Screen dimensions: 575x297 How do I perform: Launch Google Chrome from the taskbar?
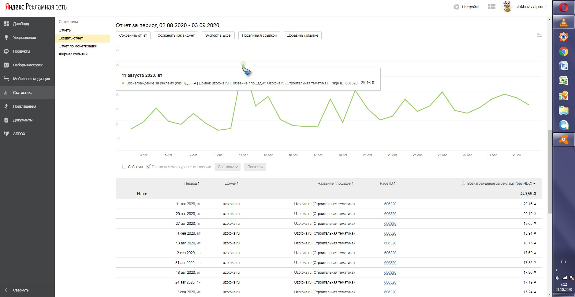coord(563,51)
